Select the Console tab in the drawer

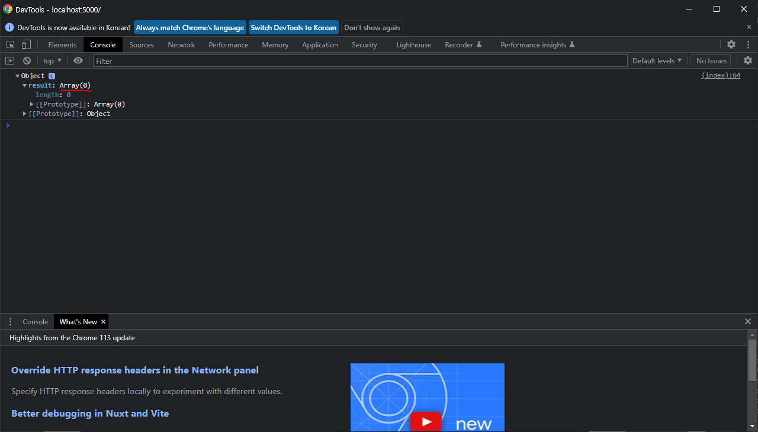[x=36, y=322]
